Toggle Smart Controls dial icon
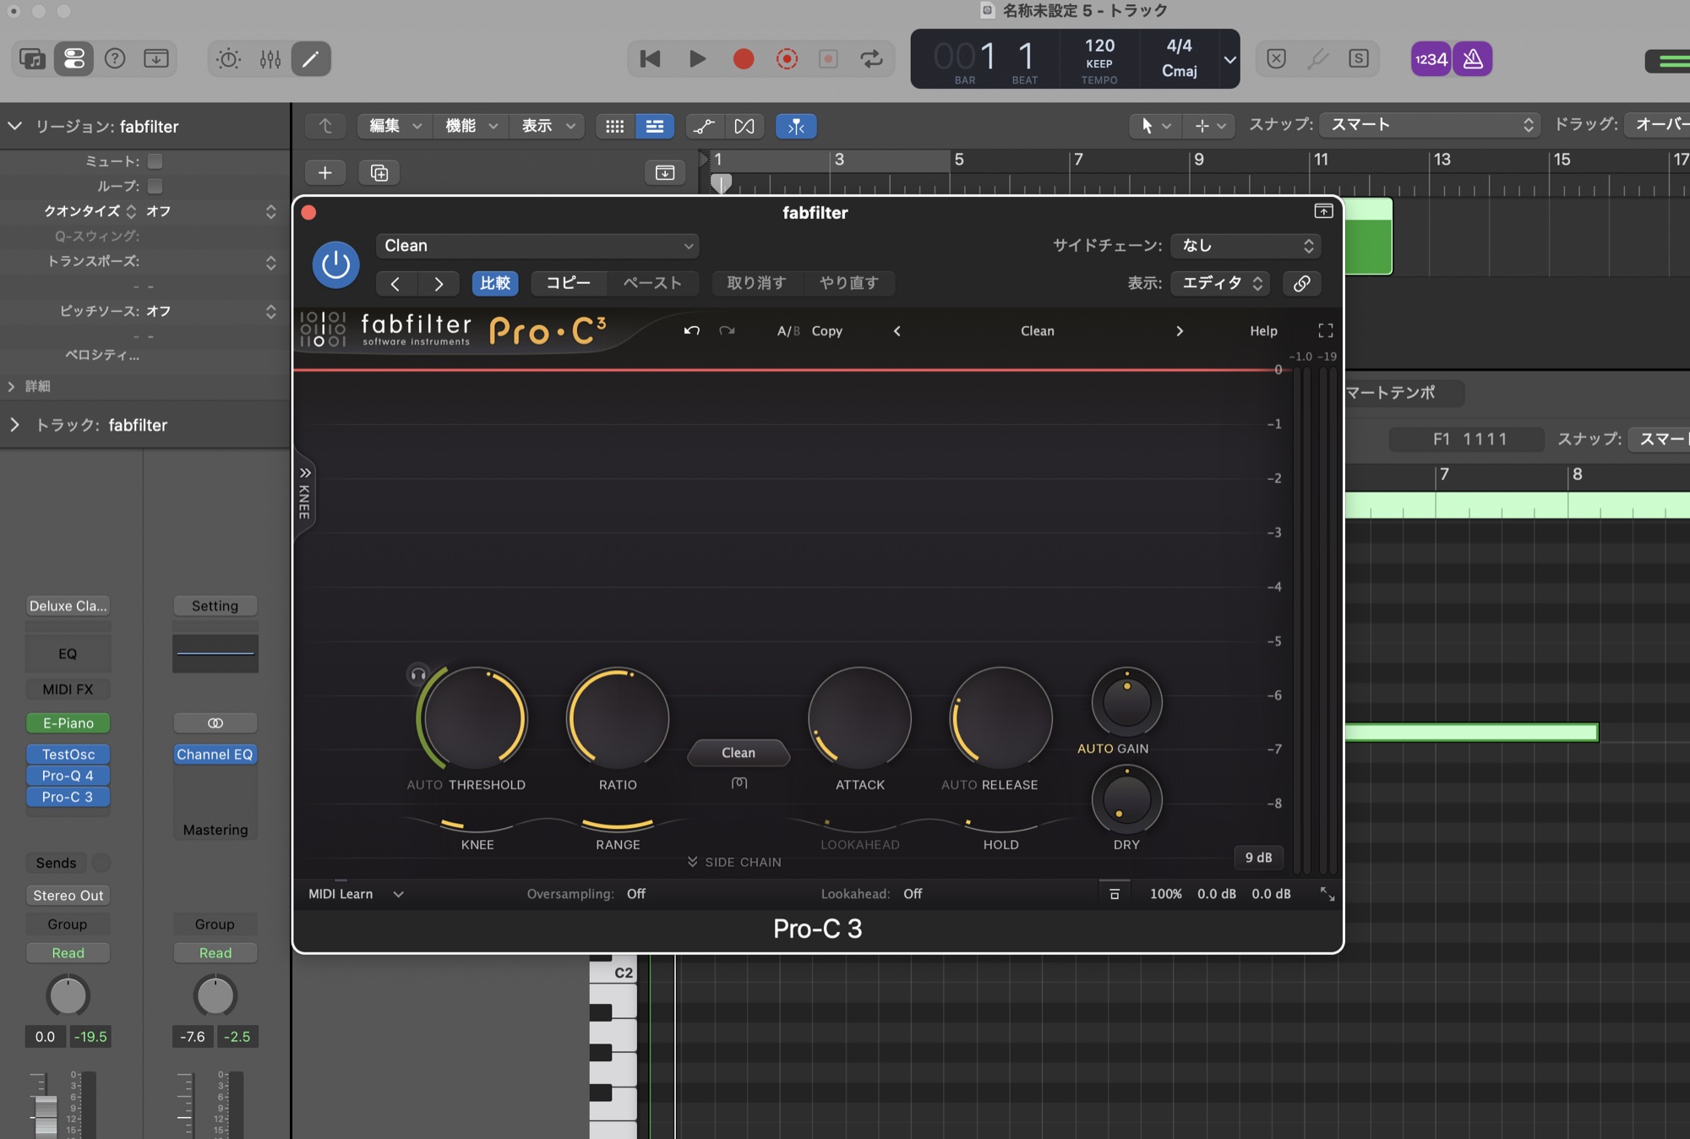This screenshot has width=1690, height=1139. pos(229,59)
